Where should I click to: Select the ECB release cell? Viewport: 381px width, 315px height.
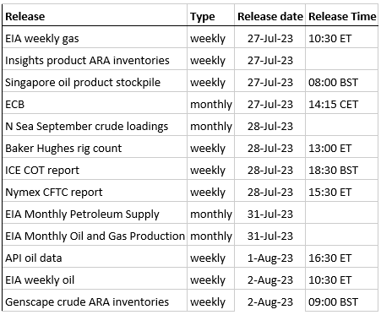[x=95, y=104]
